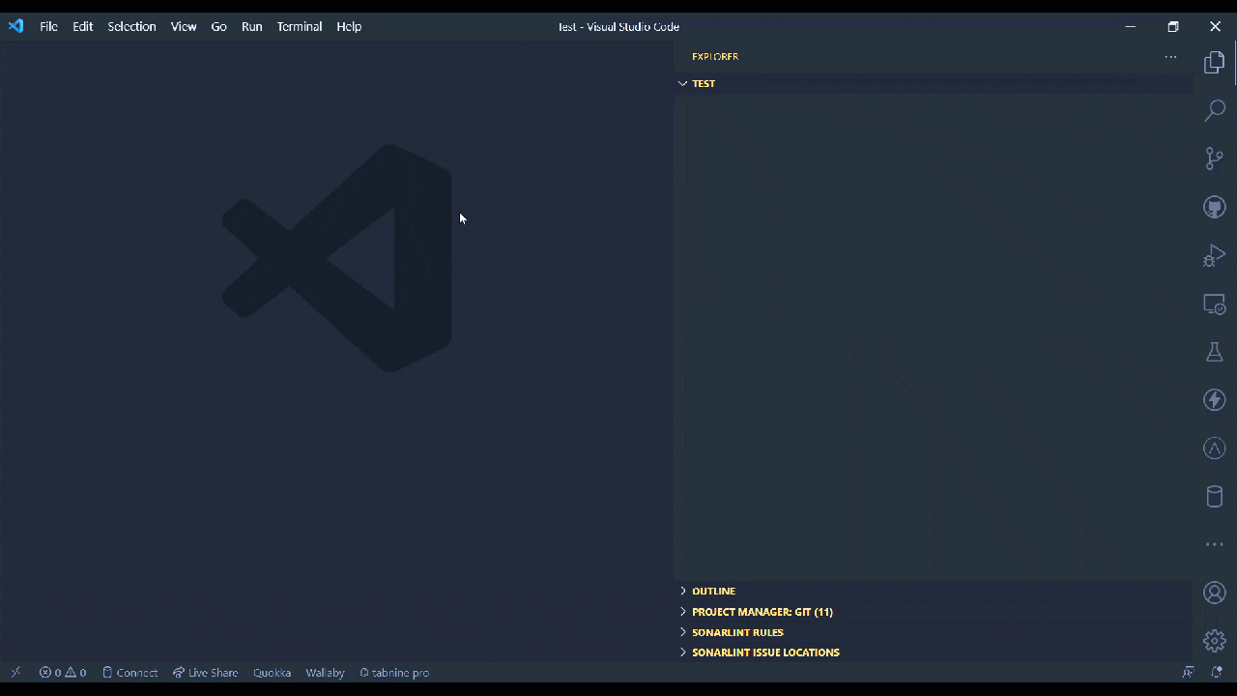Open Explorer more actions ellipsis
Viewport: 1237px width, 696px height.
1170,56
